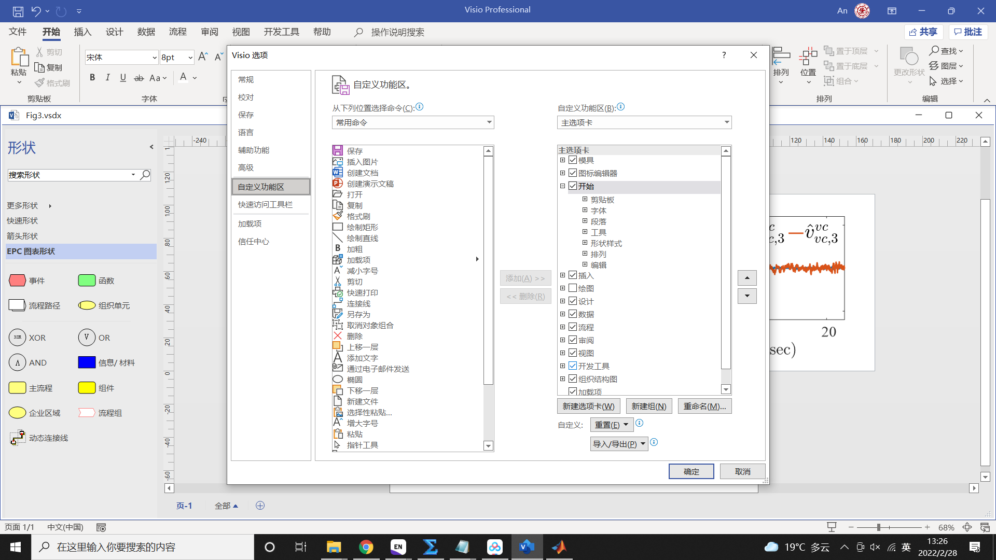996x560 pixels.
Task: Open MATLAB icon in the taskbar
Action: point(559,547)
